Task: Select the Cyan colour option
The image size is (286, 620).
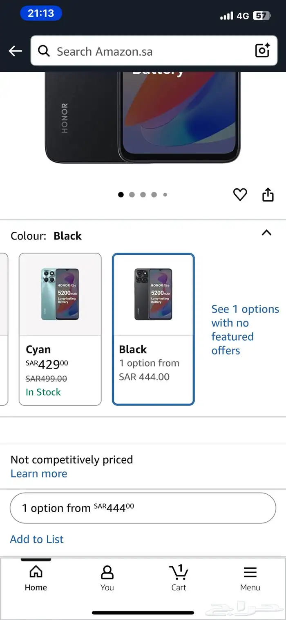Action: (60, 329)
